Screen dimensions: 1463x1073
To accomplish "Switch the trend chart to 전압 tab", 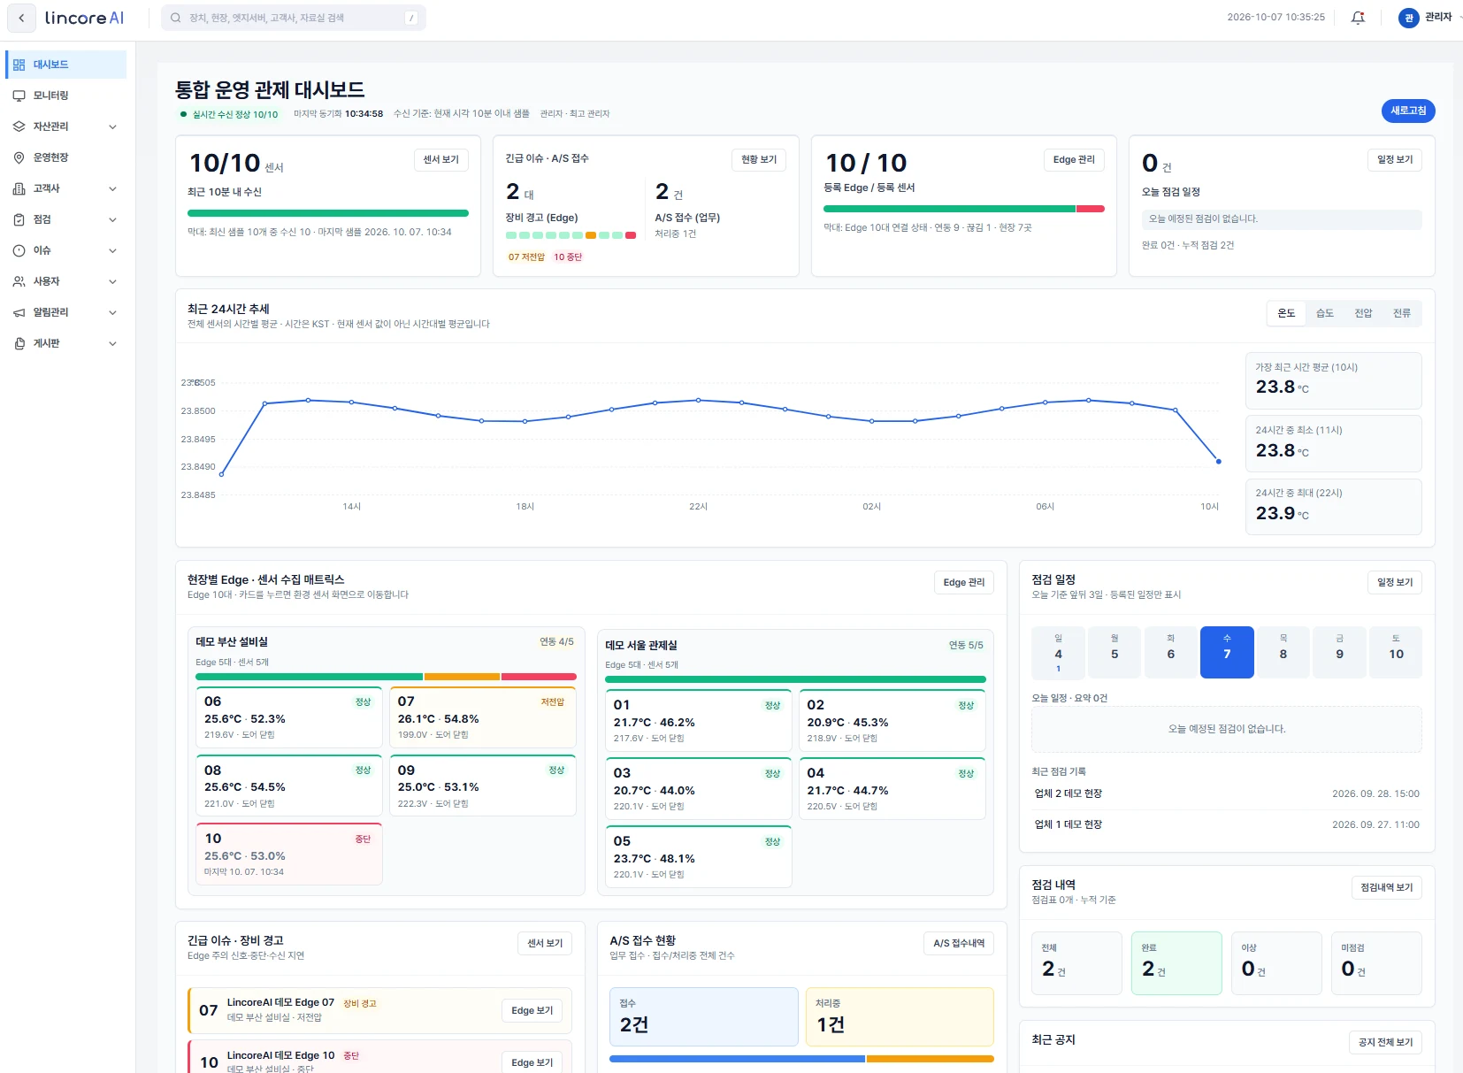I will click(1363, 313).
